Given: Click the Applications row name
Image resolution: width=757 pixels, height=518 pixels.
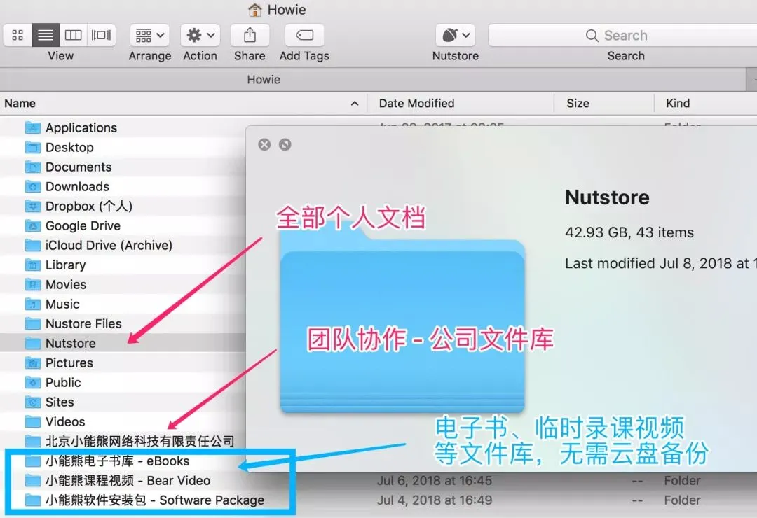Looking at the screenshot, I should (81, 128).
